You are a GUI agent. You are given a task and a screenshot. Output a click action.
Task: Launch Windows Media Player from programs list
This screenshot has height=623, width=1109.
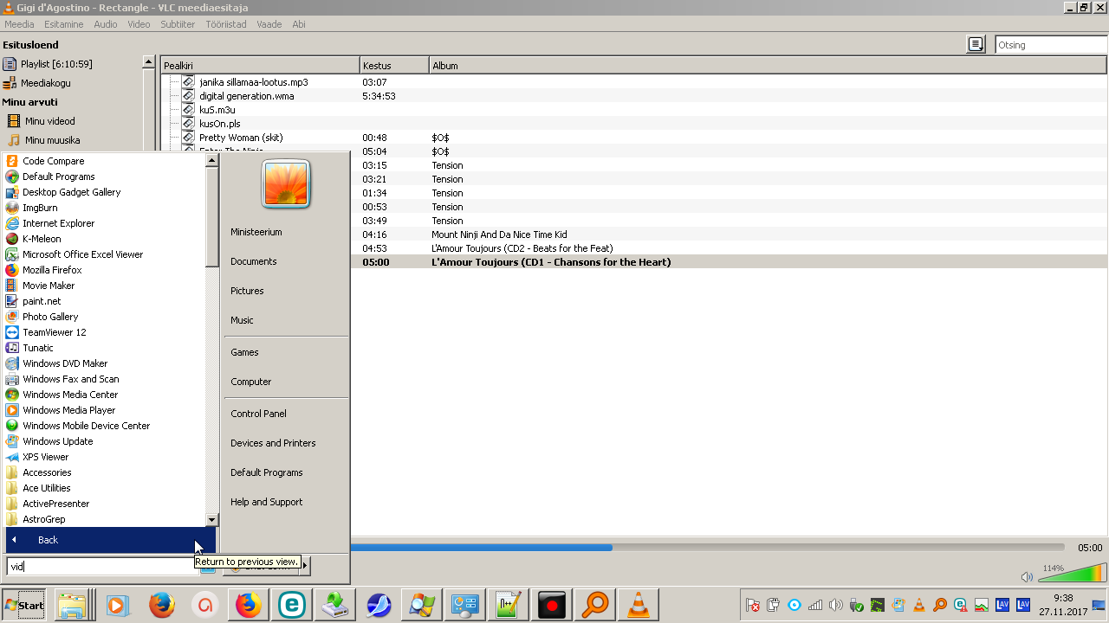[x=68, y=410]
